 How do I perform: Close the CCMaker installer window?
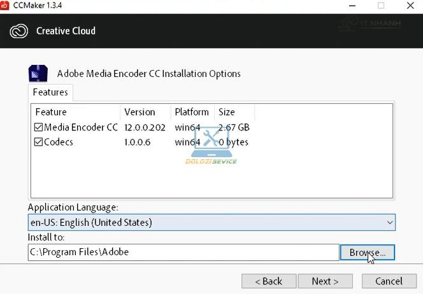(410, 6)
